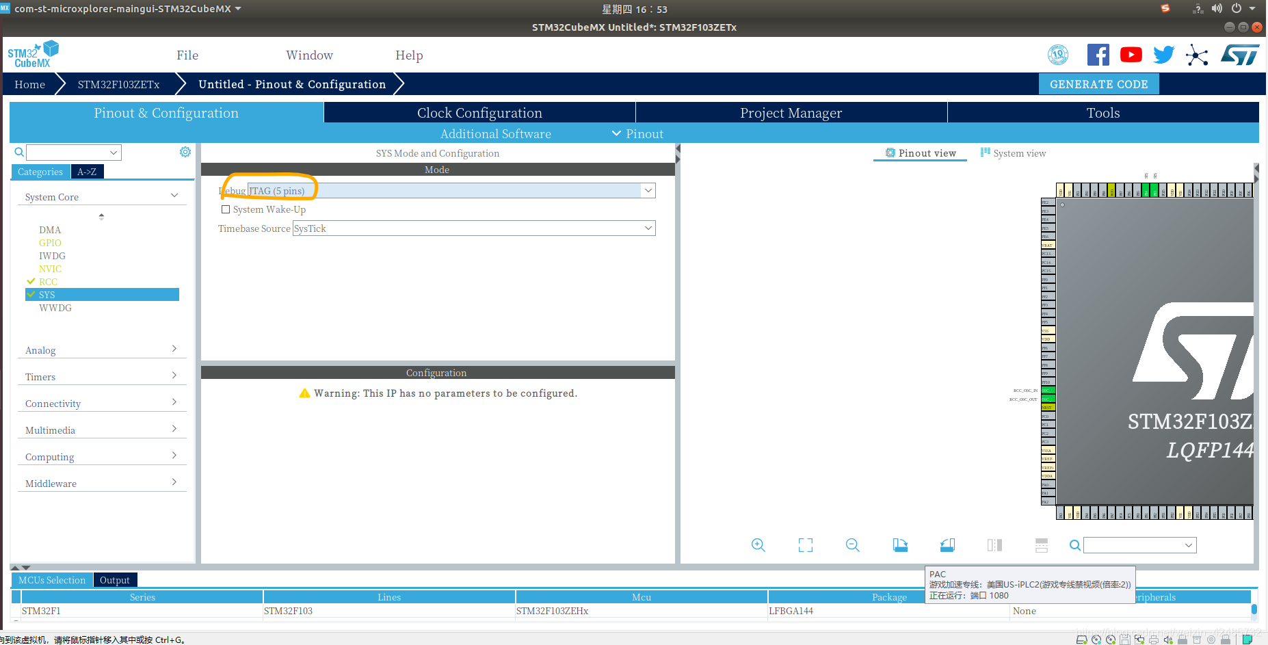Click the STM32F103ZEHx Mcu table cell
The height and width of the screenshot is (645, 1268).
(x=642, y=611)
